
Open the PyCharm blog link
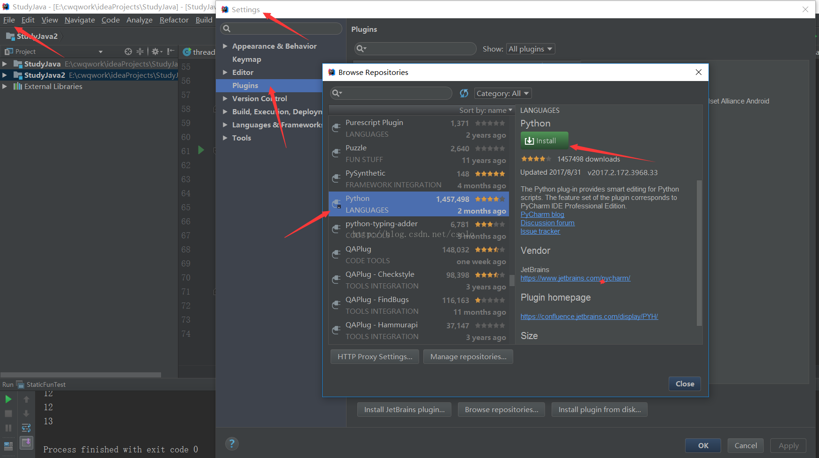pos(542,214)
